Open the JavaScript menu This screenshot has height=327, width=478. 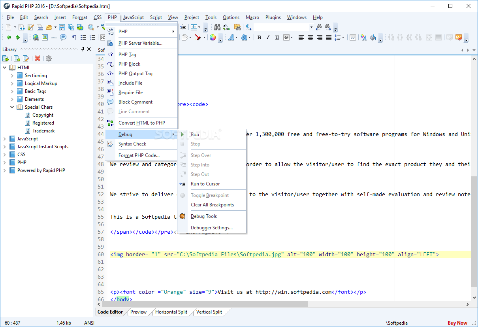click(x=134, y=17)
